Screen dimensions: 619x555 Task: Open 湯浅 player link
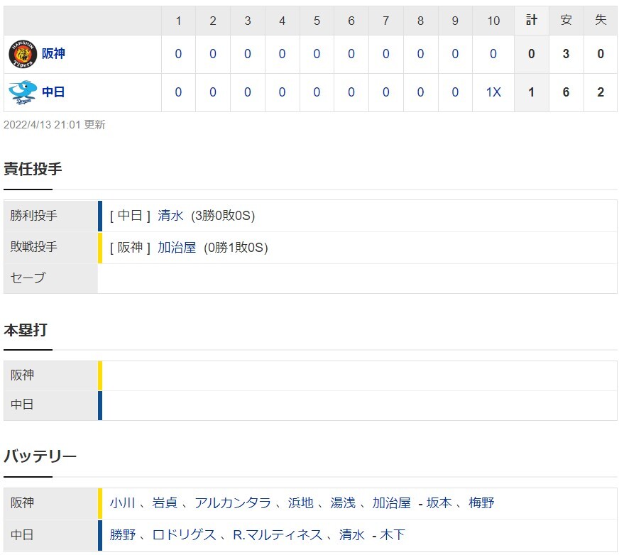click(343, 503)
